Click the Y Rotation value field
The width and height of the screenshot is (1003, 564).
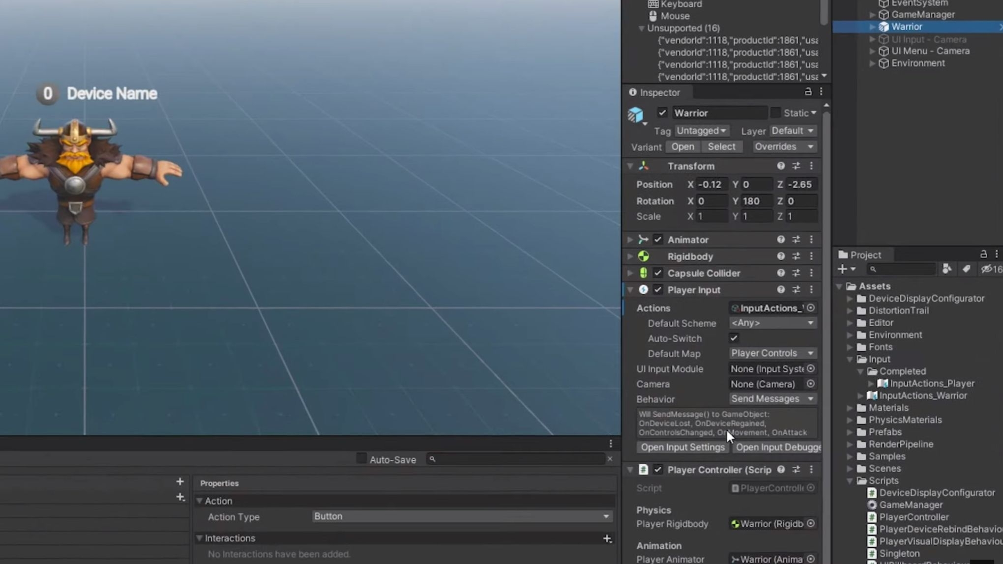click(x=758, y=200)
